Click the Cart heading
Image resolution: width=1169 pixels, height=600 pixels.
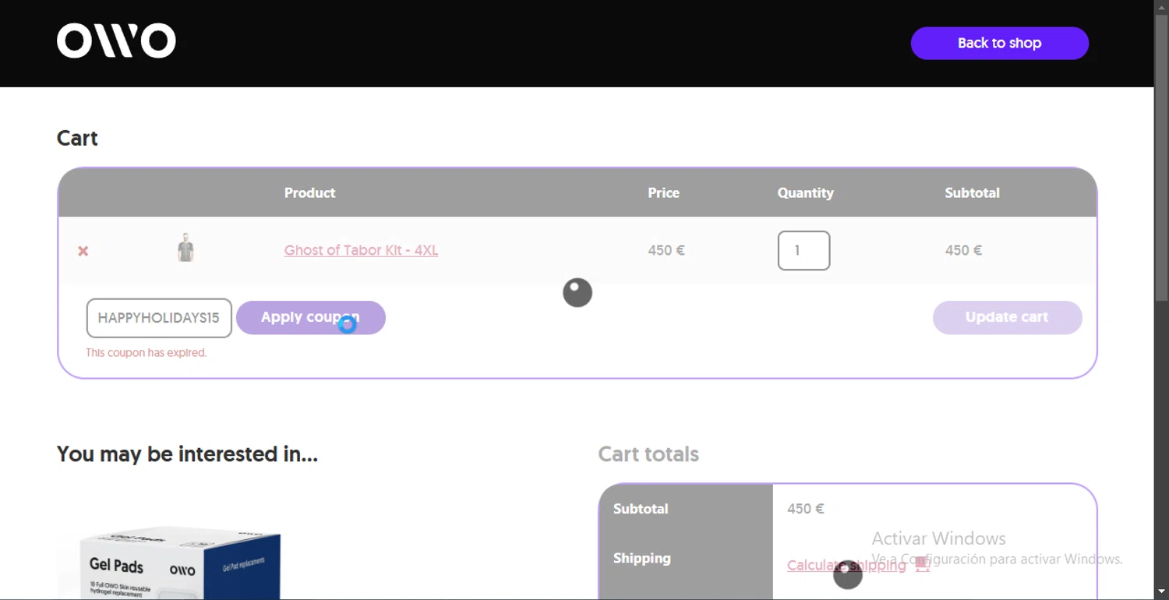pos(77,138)
